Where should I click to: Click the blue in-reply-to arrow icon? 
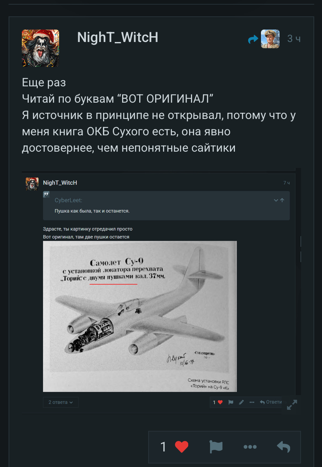(253, 39)
